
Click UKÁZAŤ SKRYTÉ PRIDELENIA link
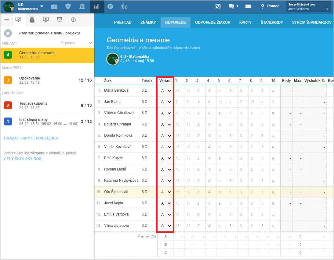pyautogui.click(x=31, y=138)
